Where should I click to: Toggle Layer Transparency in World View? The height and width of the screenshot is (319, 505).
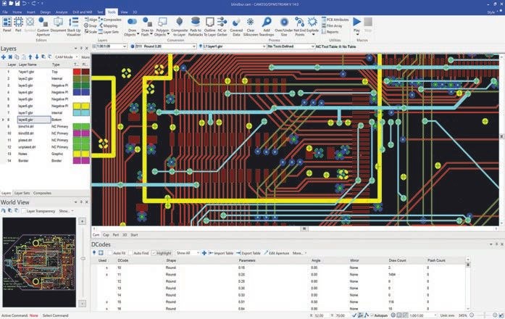click(23, 211)
